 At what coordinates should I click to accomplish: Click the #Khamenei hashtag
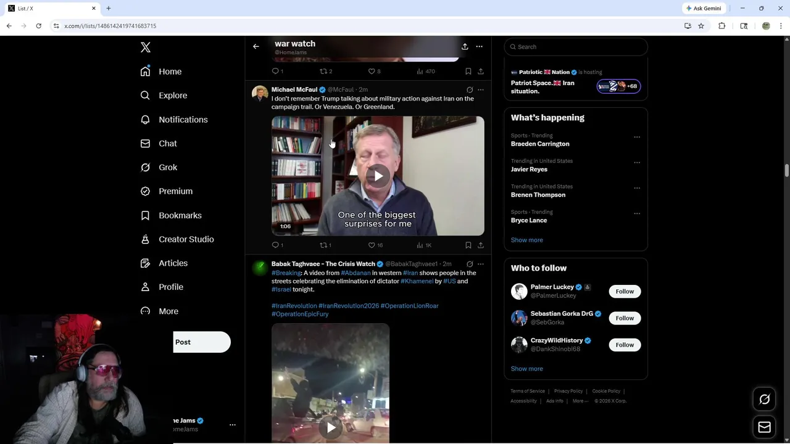pyautogui.click(x=417, y=281)
